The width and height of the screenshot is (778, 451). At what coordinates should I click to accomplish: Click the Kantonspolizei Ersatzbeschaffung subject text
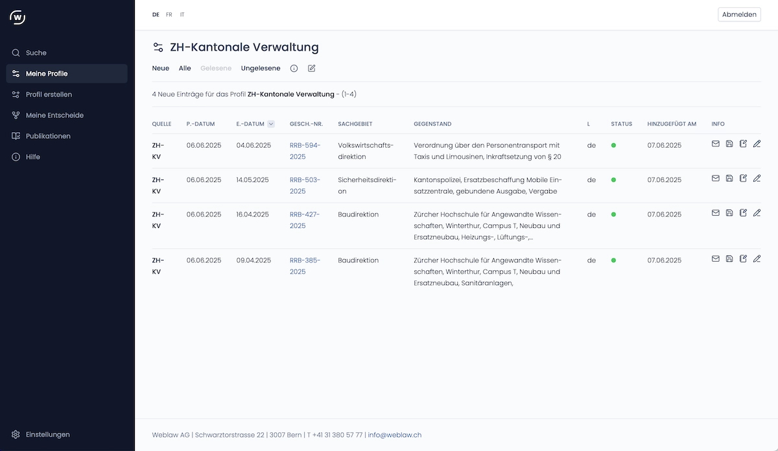point(488,185)
